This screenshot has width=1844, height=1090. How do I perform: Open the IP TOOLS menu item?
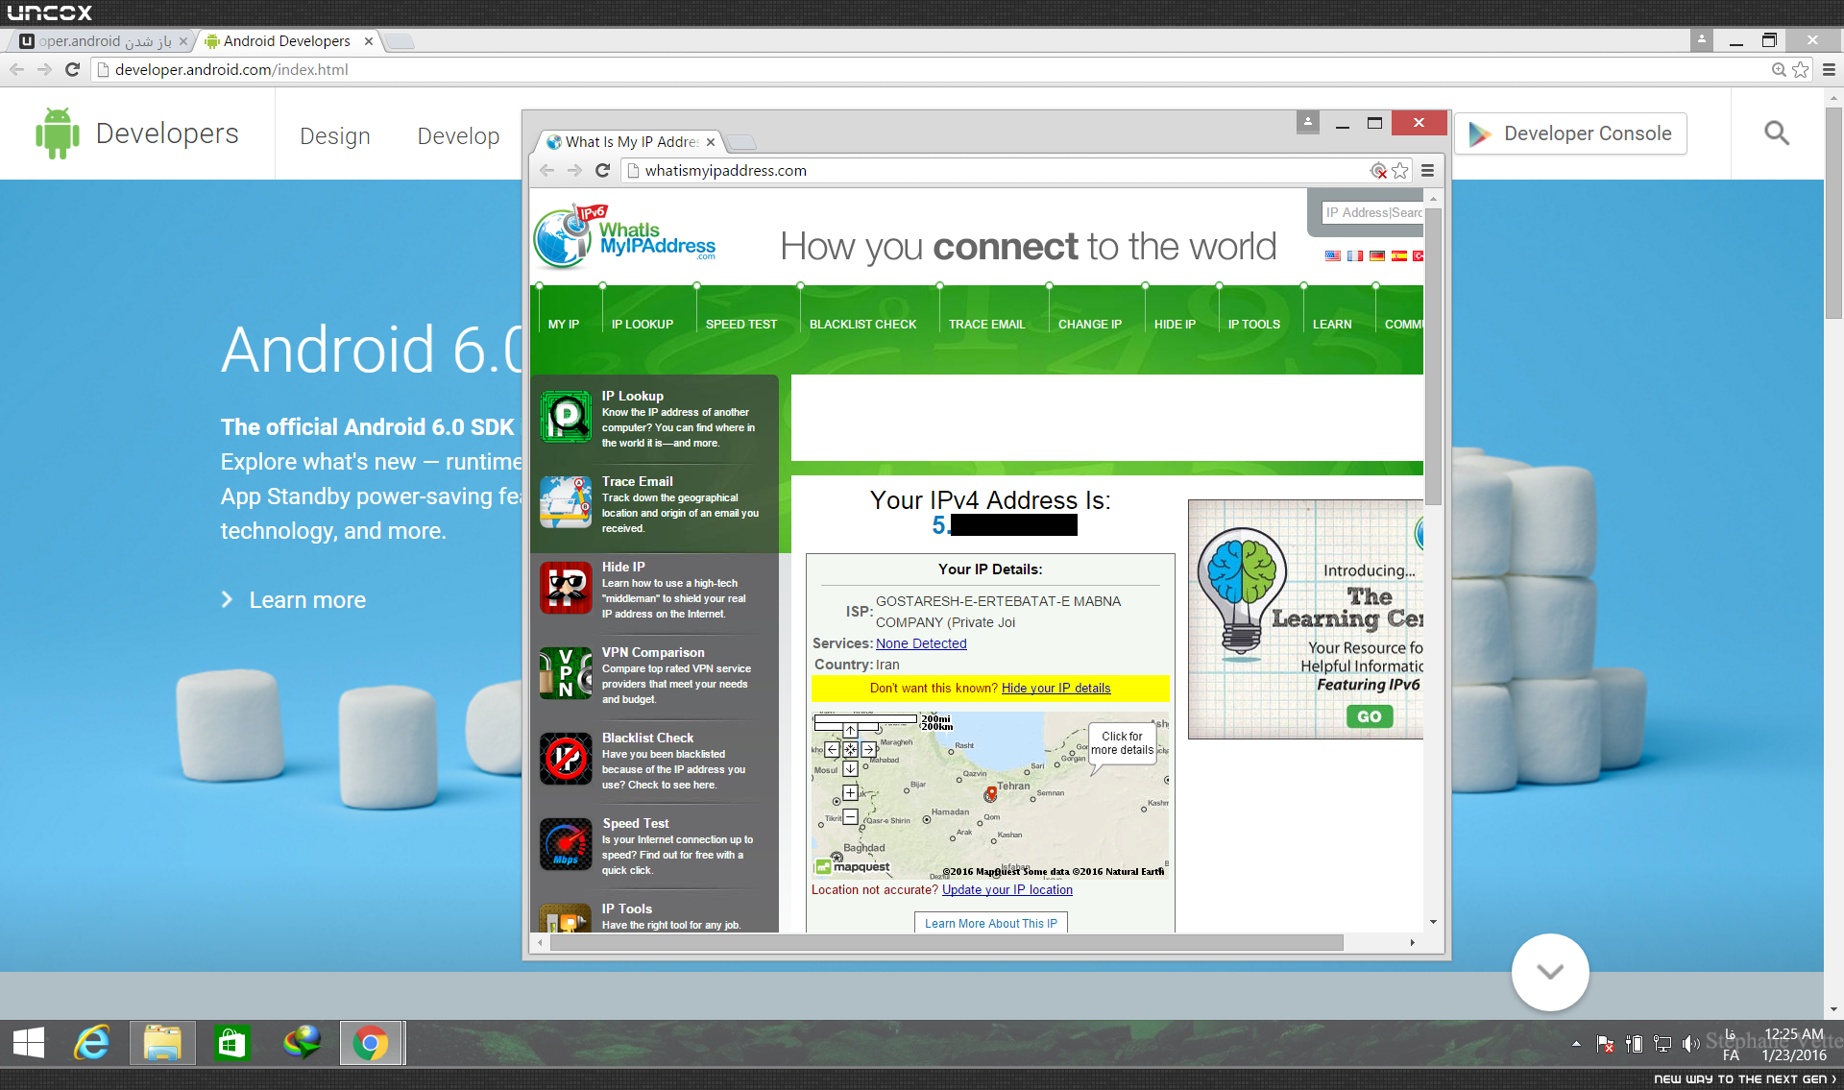(1253, 325)
